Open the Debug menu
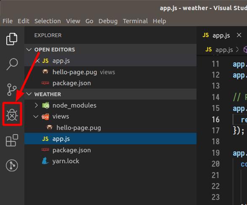This screenshot has width=247, height=205. click(108, 21)
